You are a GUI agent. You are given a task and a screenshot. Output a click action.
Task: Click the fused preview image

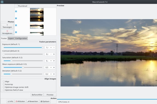click(109, 53)
